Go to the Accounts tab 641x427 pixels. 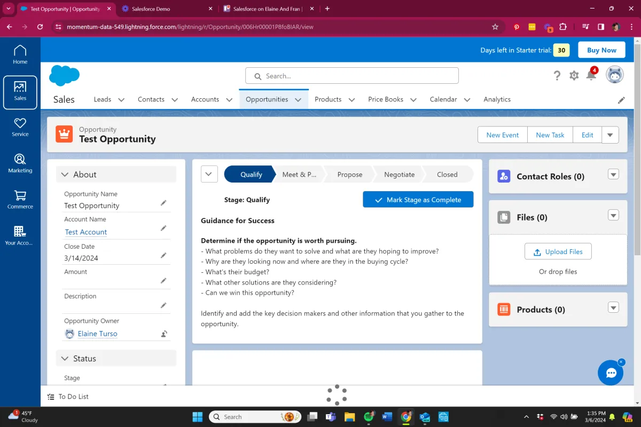(x=205, y=99)
